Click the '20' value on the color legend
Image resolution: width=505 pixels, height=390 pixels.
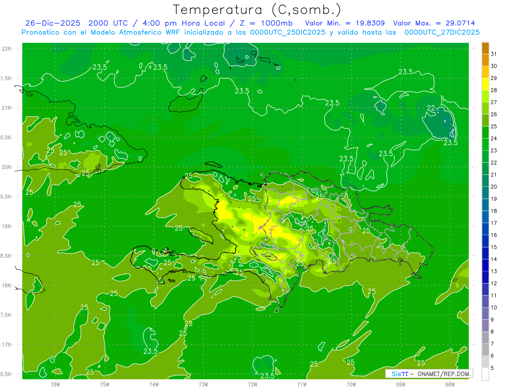point(494,187)
